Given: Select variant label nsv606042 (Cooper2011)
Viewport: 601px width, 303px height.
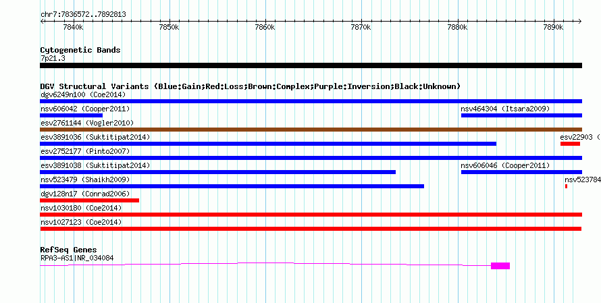Looking at the screenshot, I should 85,109.
